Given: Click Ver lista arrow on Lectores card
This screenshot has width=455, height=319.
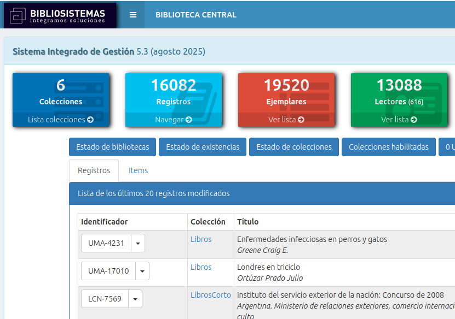Looking at the screenshot, I should coord(399,120).
